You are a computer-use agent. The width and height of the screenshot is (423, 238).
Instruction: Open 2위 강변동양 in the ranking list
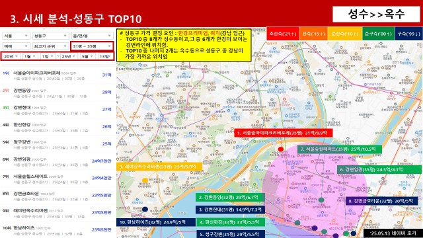[58, 93]
